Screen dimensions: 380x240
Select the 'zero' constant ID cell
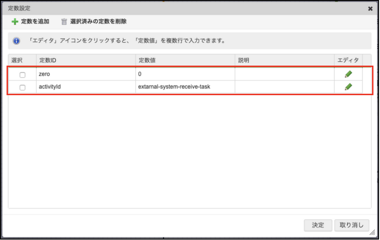tap(86, 74)
